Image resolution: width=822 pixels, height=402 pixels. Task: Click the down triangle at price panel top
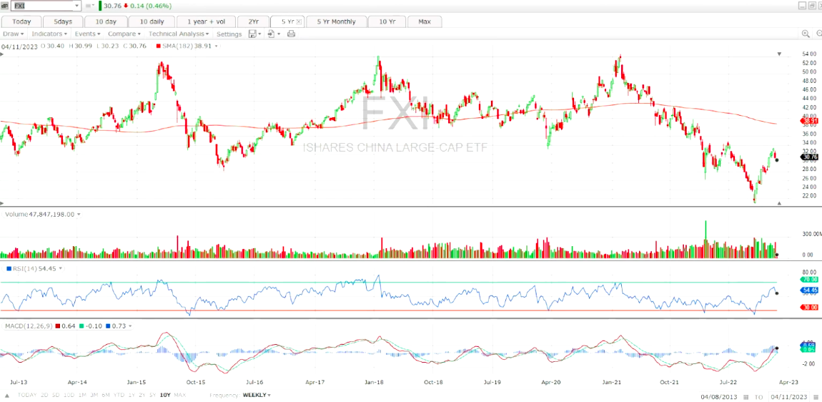[779, 54]
